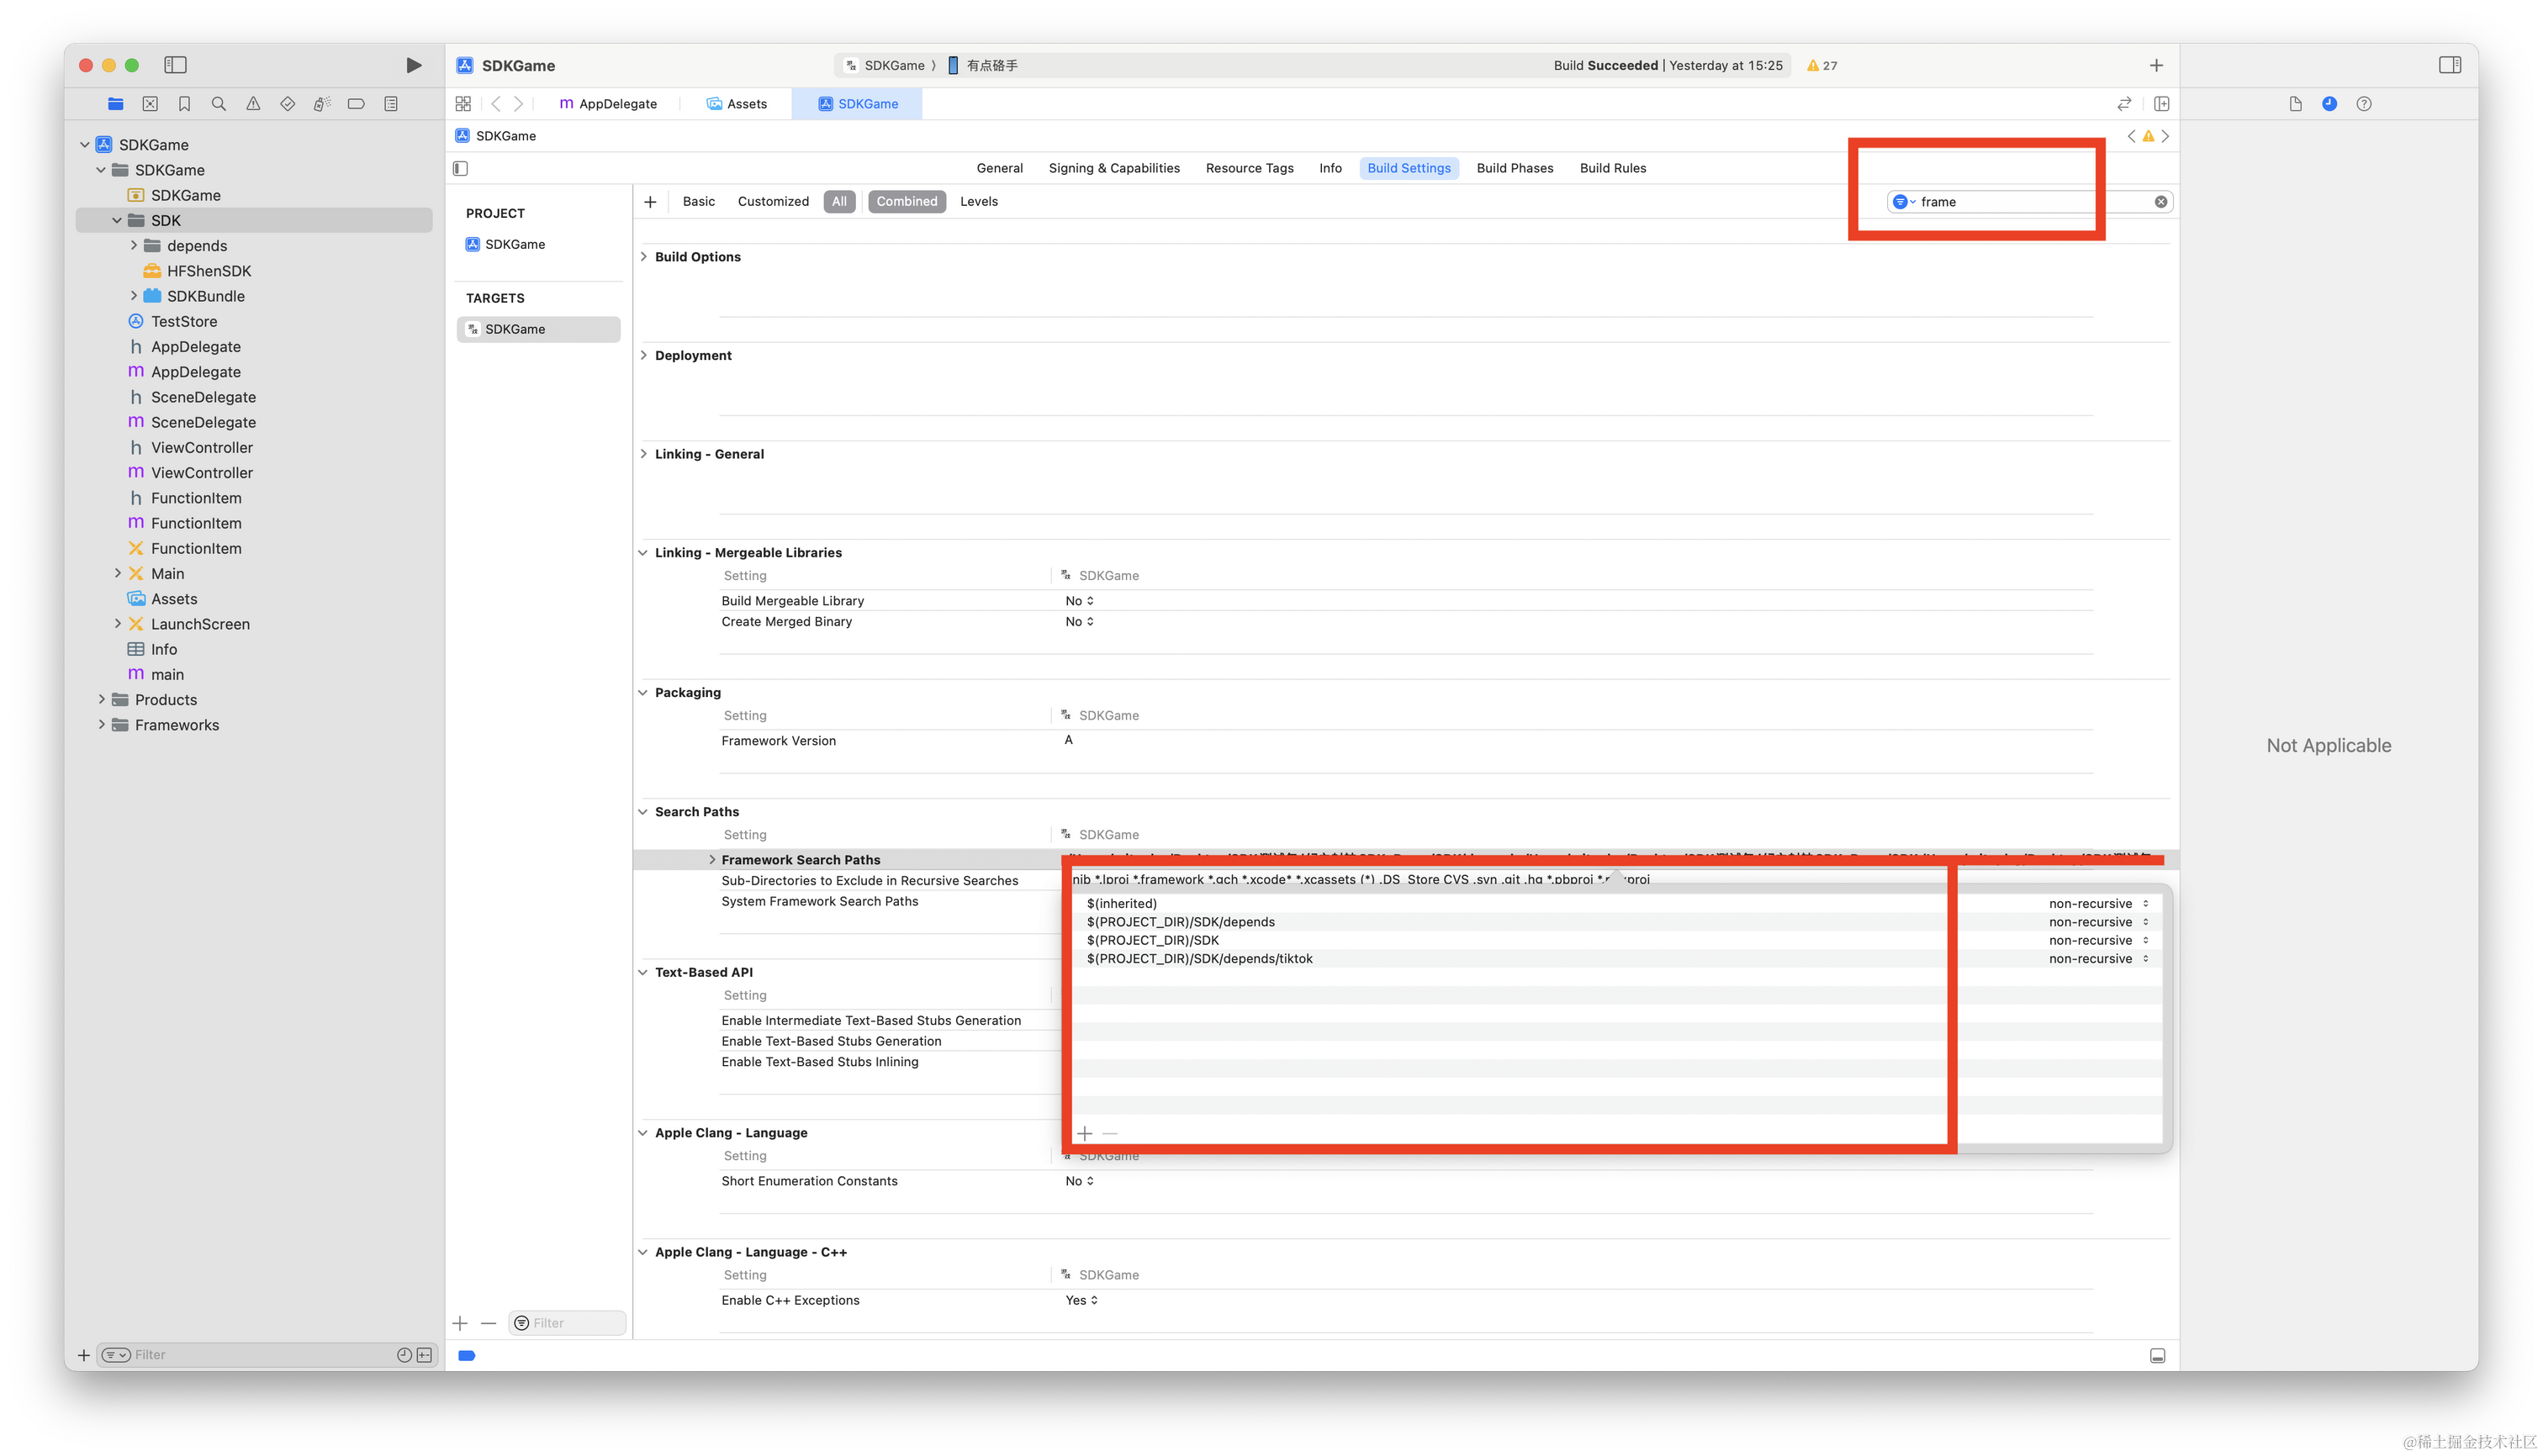Switch to Levels view
Screen dimensions: 2543x1456
(x=978, y=202)
